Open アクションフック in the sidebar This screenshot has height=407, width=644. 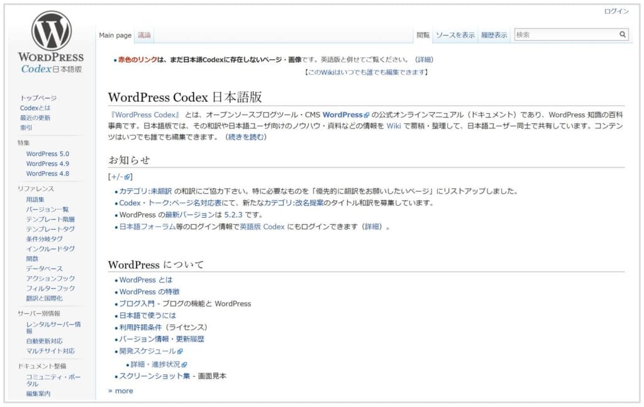(x=50, y=279)
